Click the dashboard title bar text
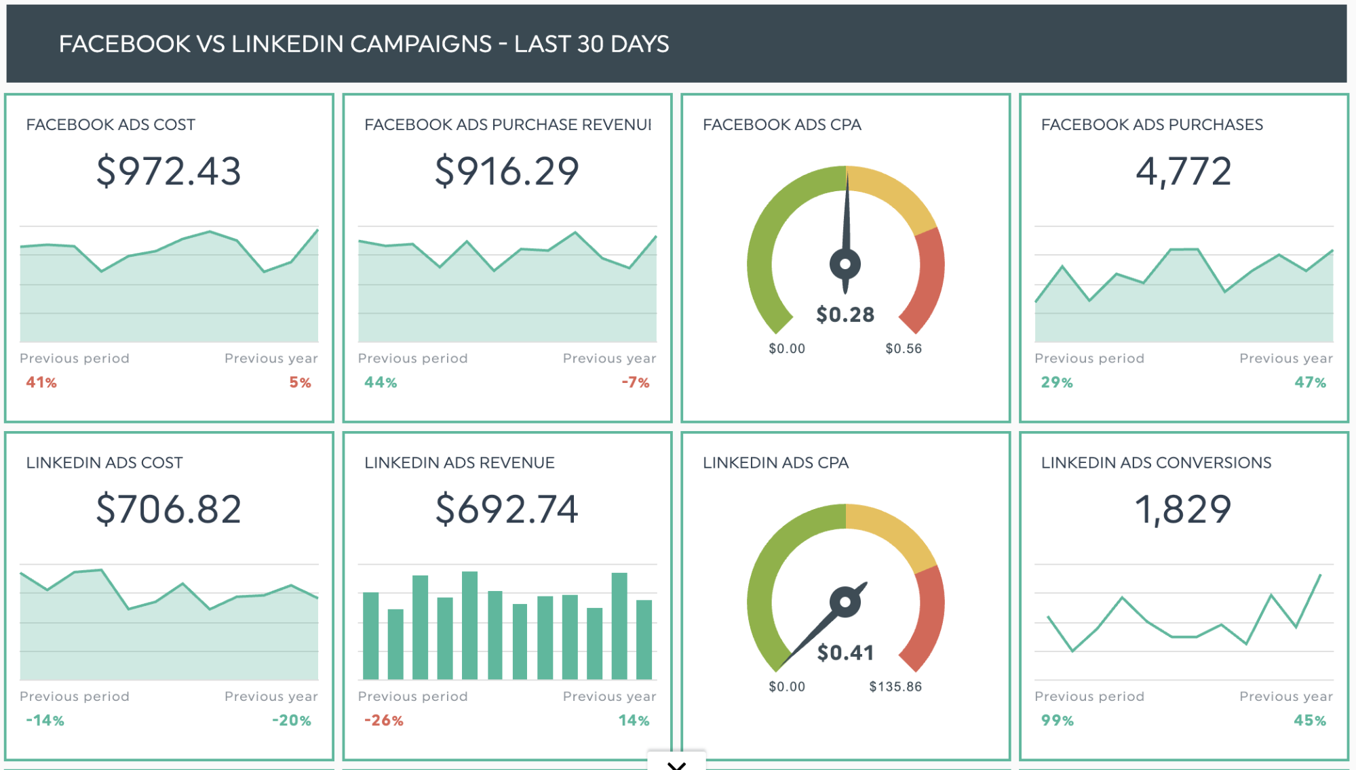This screenshot has height=770, width=1356. pyautogui.click(x=364, y=43)
